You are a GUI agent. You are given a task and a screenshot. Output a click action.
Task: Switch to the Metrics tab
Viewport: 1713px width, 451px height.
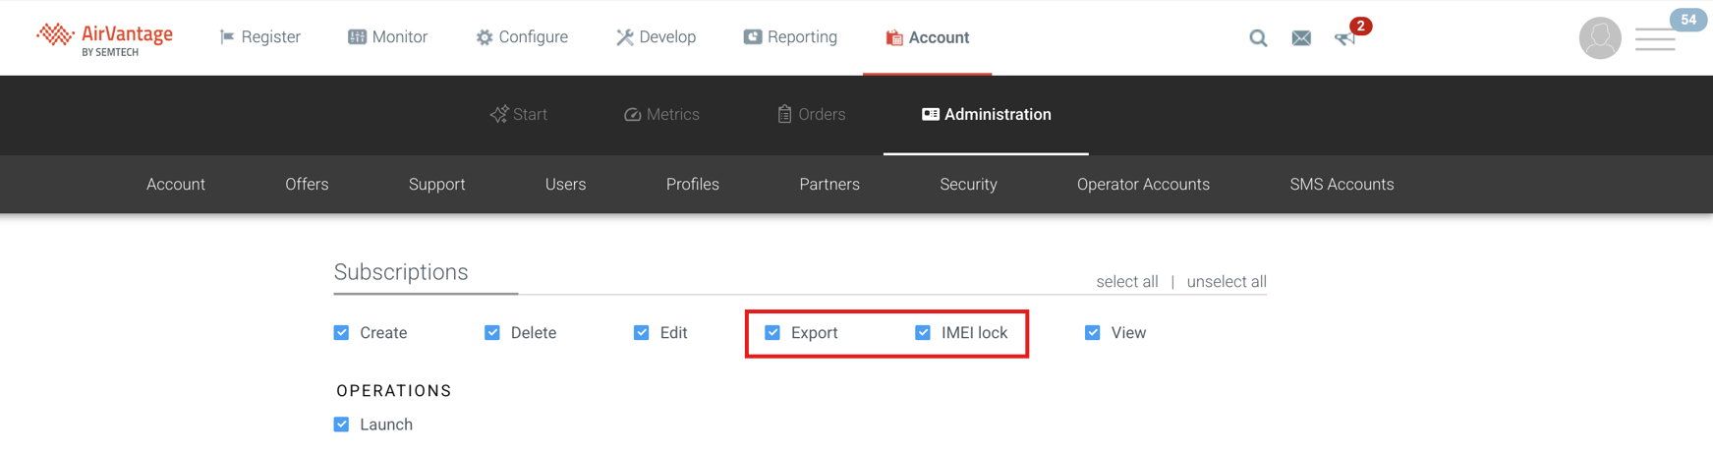tap(661, 115)
